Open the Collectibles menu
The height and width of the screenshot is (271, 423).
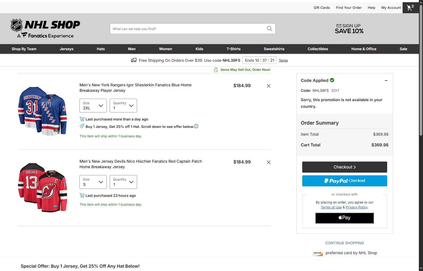pyautogui.click(x=318, y=49)
